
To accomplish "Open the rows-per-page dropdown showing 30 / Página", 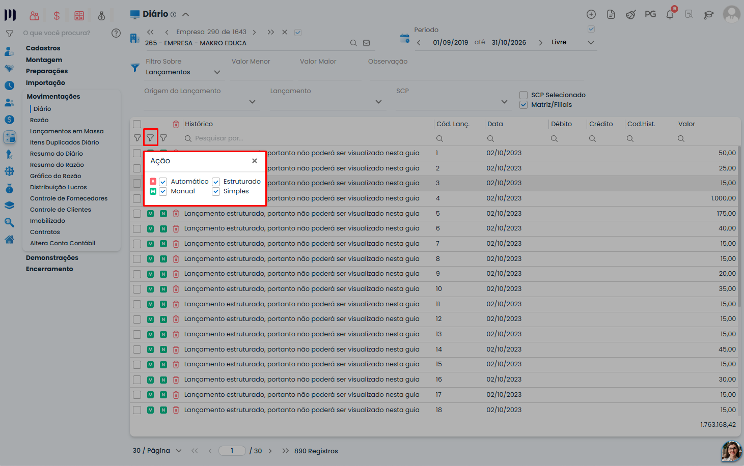I will (157, 451).
